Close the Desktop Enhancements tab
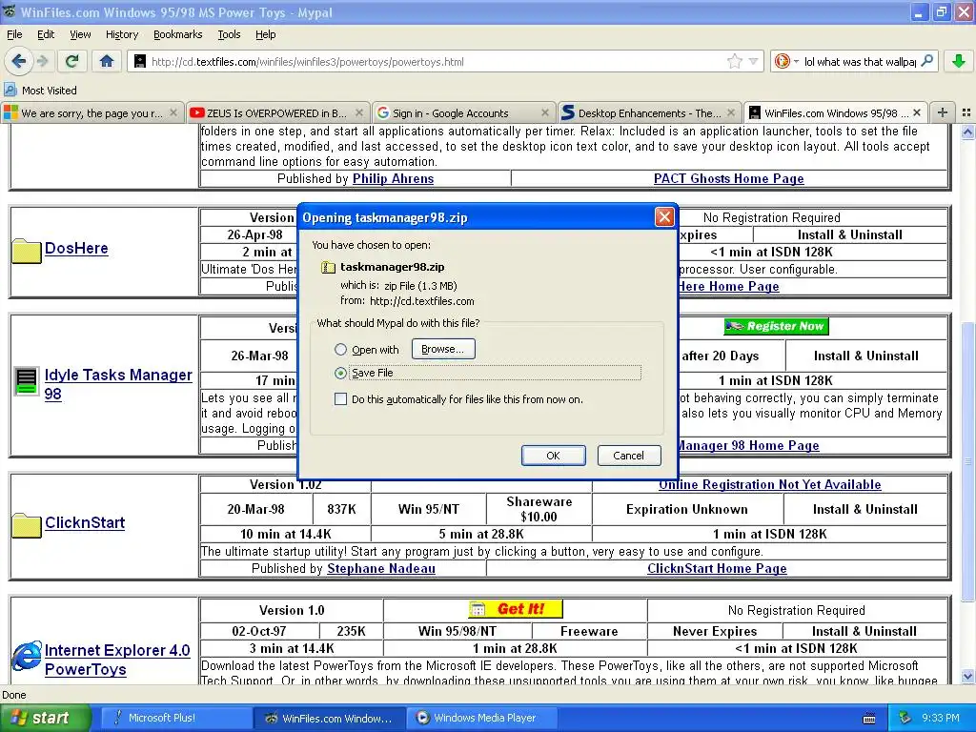 tap(731, 112)
